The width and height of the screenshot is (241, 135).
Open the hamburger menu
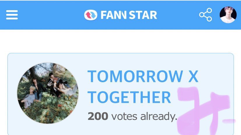[12, 15]
